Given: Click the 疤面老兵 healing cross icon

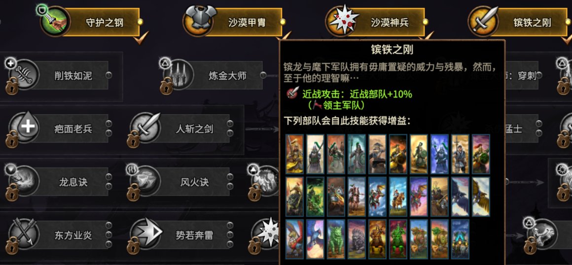Looking at the screenshot, I should [x=24, y=128].
